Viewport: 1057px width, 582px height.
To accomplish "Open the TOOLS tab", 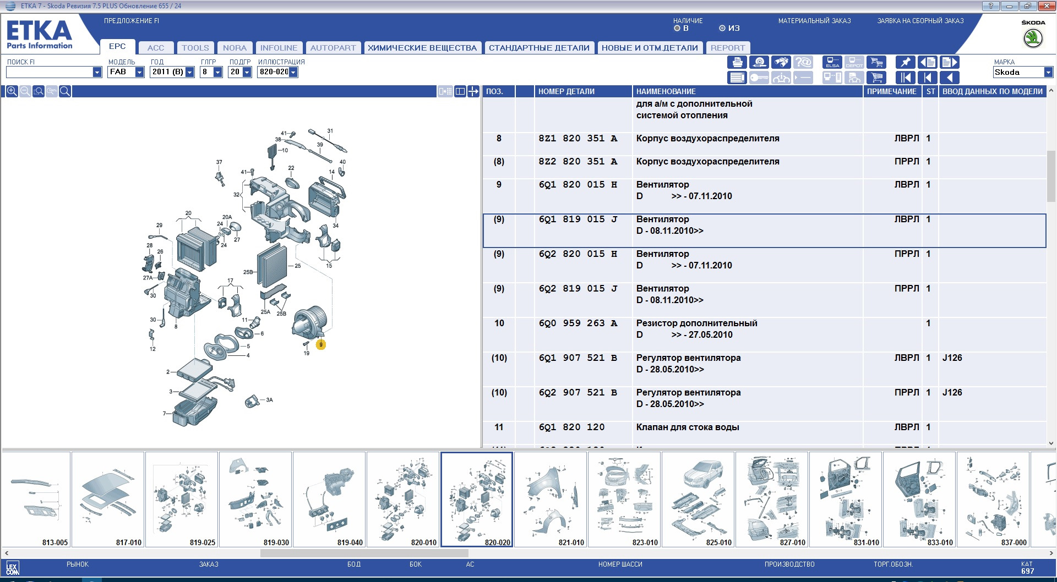I will (x=195, y=48).
